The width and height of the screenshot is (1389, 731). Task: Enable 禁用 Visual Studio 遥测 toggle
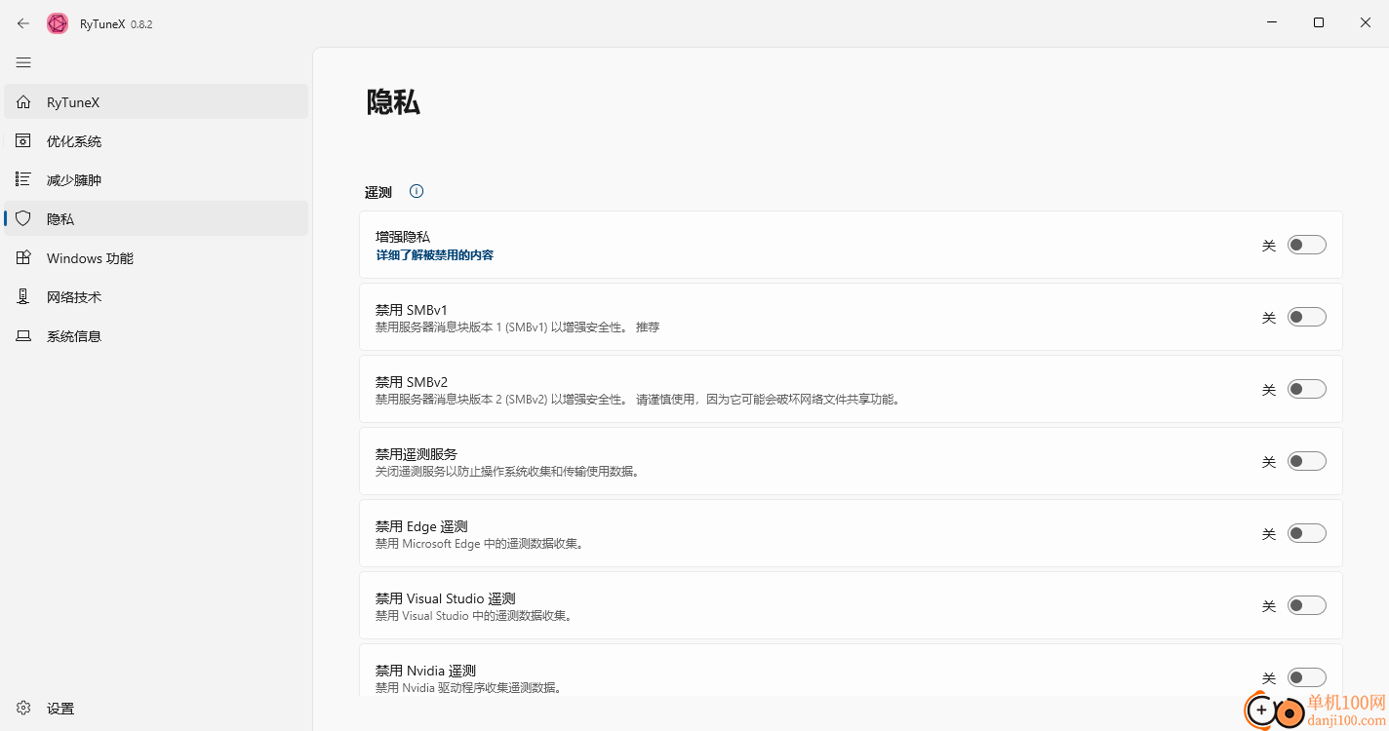point(1306,605)
